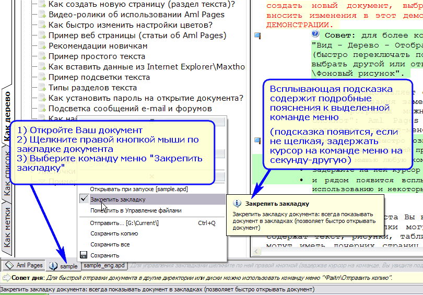Click page icon beside 'Как быстро изменить настройки цветов?'
Screen dimensions: 423x295
pos(42,25)
